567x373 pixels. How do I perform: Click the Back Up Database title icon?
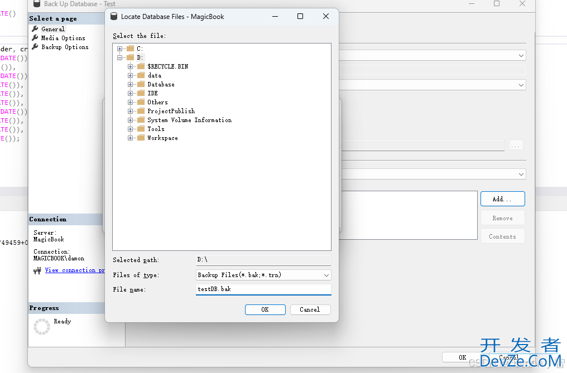[x=36, y=3]
